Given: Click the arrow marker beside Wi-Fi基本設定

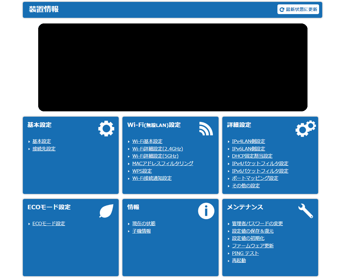Looking at the screenshot, I should coord(128,141).
